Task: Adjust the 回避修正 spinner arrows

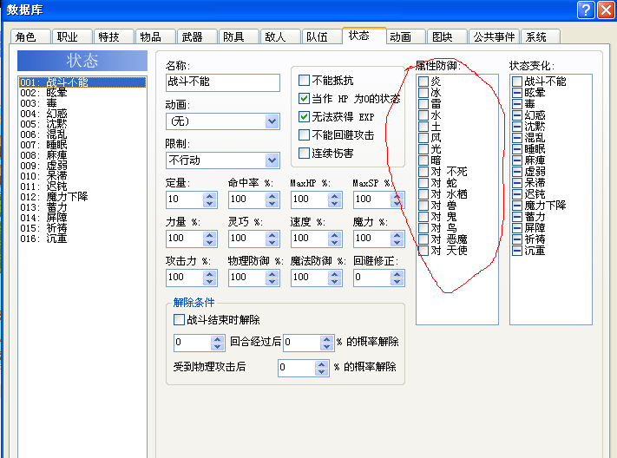Action: [x=397, y=278]
